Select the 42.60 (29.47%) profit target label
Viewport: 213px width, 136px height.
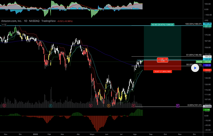point(162,25)
